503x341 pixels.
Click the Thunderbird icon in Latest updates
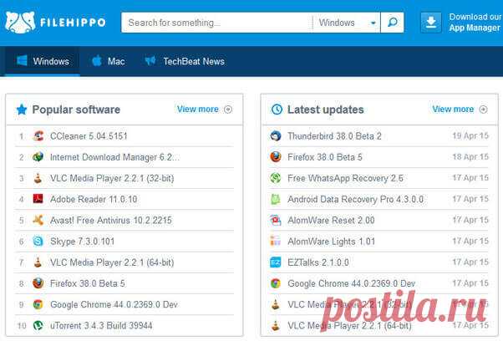point(276,136)
